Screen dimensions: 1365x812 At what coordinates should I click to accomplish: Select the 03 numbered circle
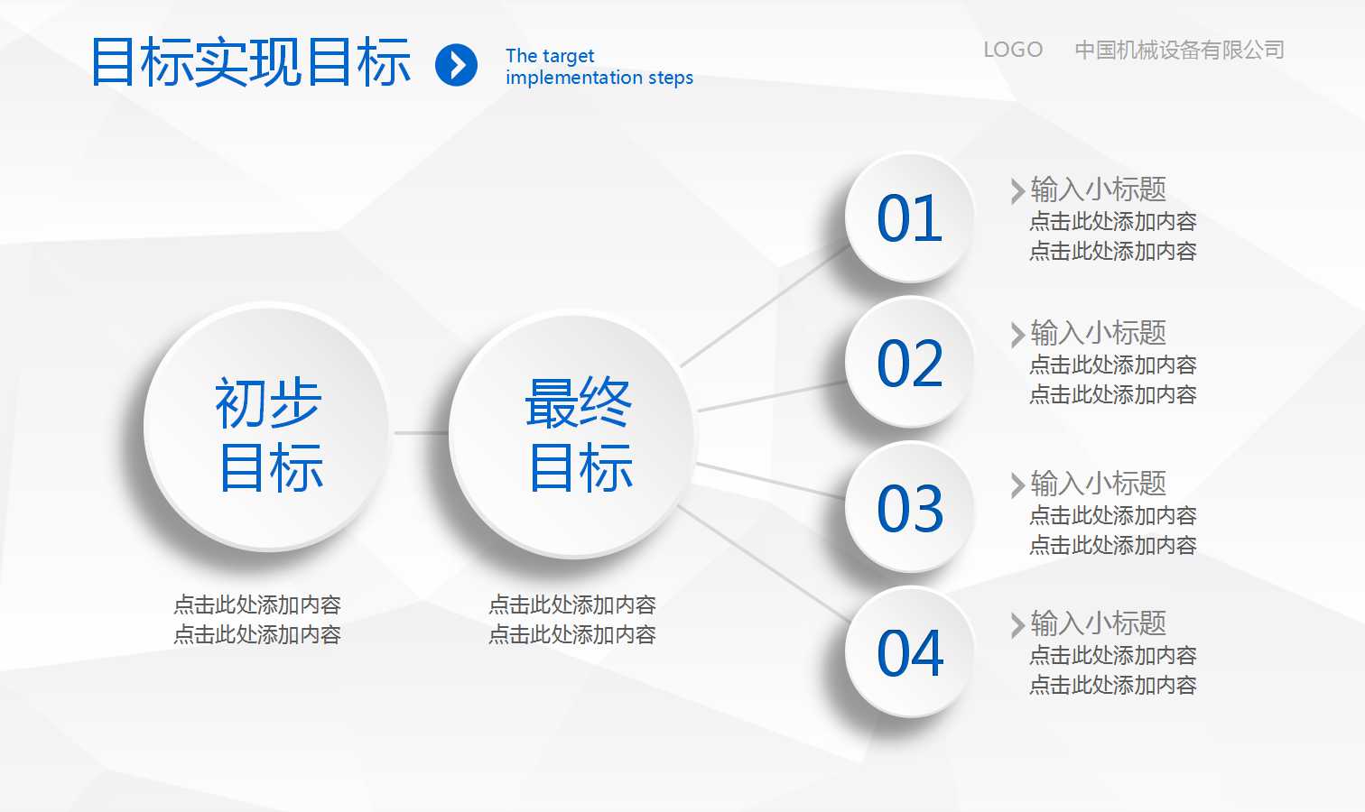point(910,507)
